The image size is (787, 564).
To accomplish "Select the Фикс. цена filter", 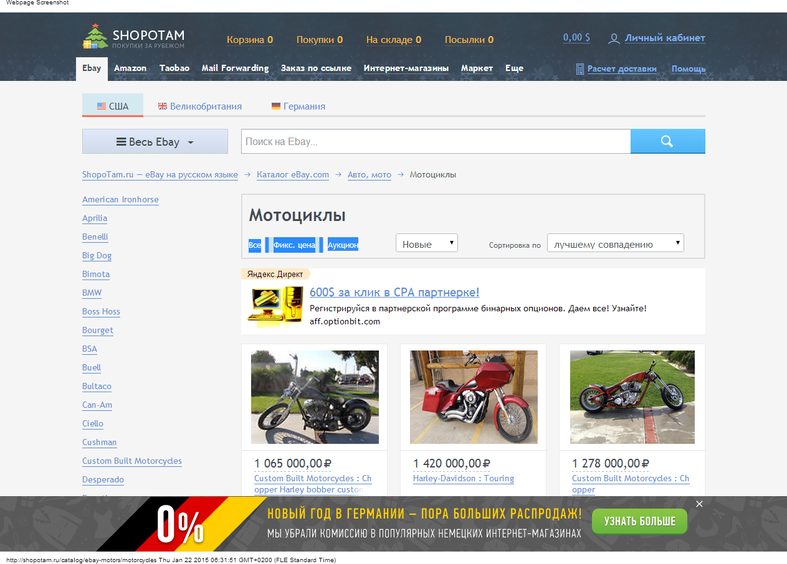I will (x=294, y=245).
